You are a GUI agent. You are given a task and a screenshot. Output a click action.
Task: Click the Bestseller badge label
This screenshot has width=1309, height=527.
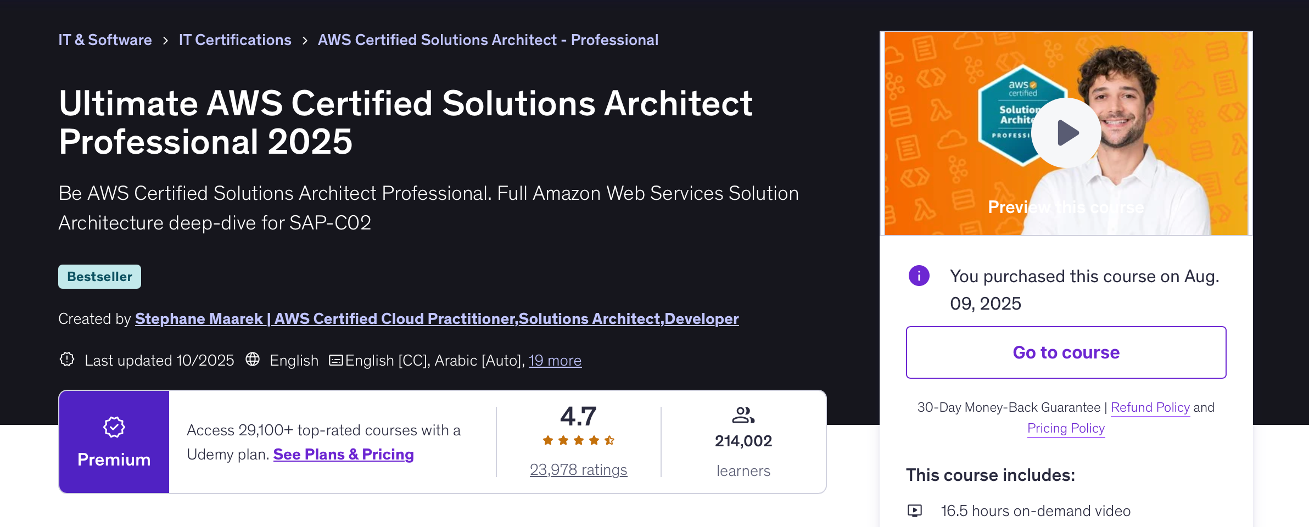[x=99, y=276]
